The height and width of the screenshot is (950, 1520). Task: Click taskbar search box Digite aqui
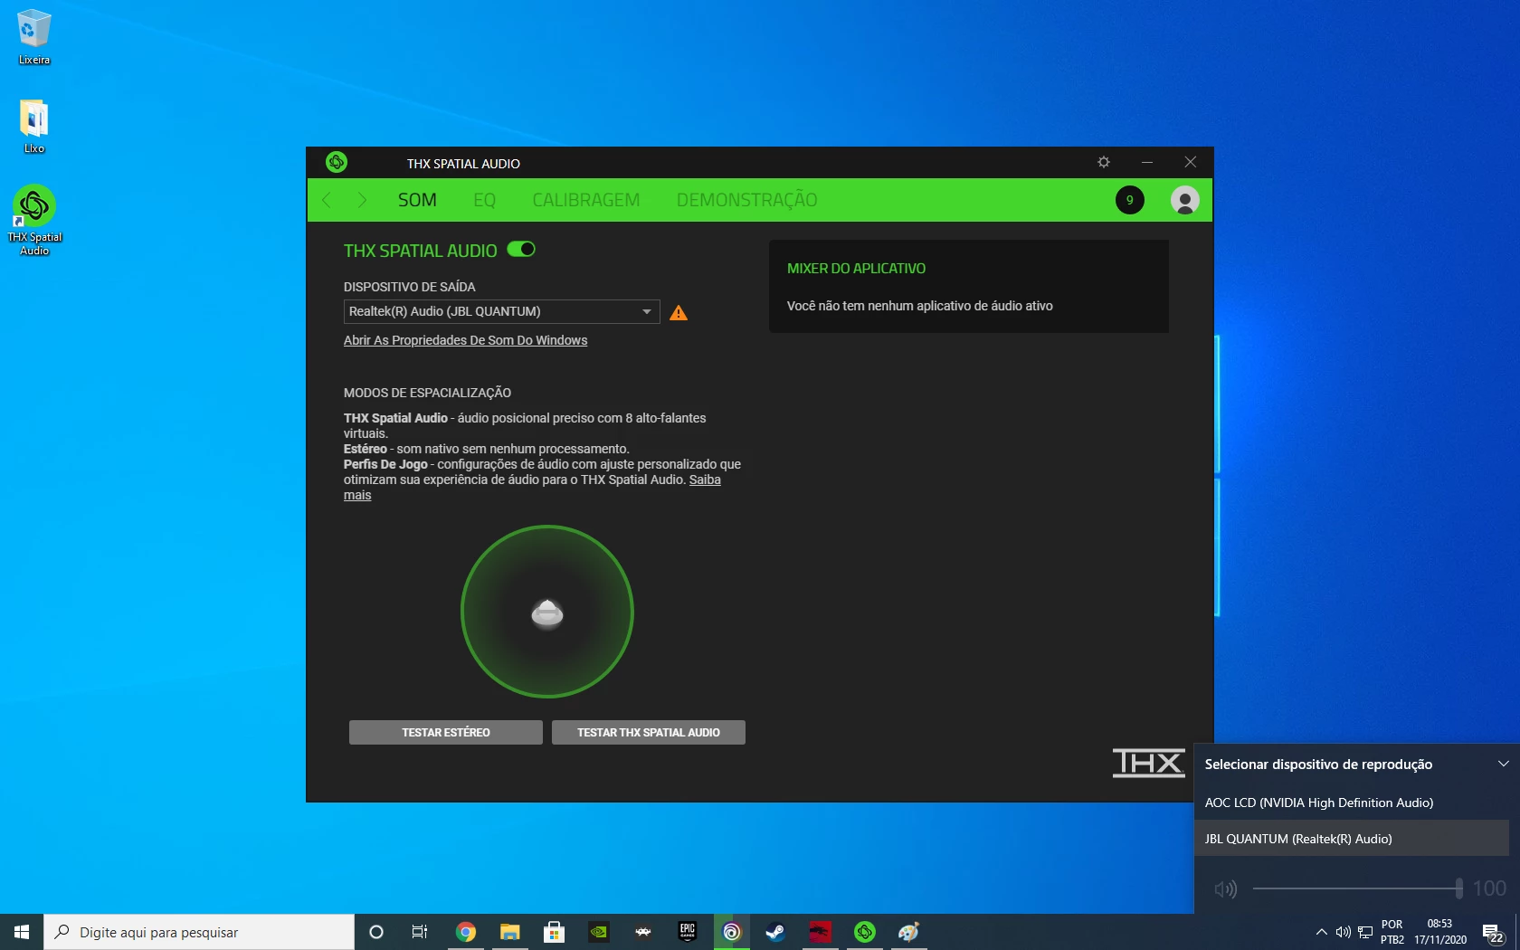coord(199,932)
